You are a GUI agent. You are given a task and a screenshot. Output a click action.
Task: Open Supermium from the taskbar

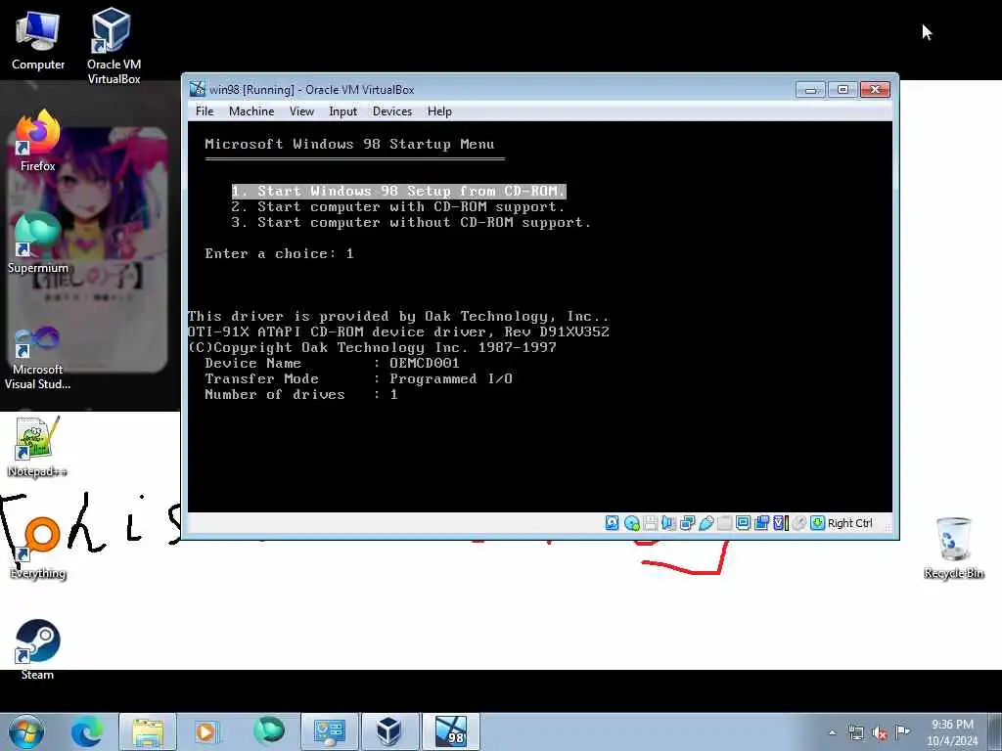pos(269,731)
